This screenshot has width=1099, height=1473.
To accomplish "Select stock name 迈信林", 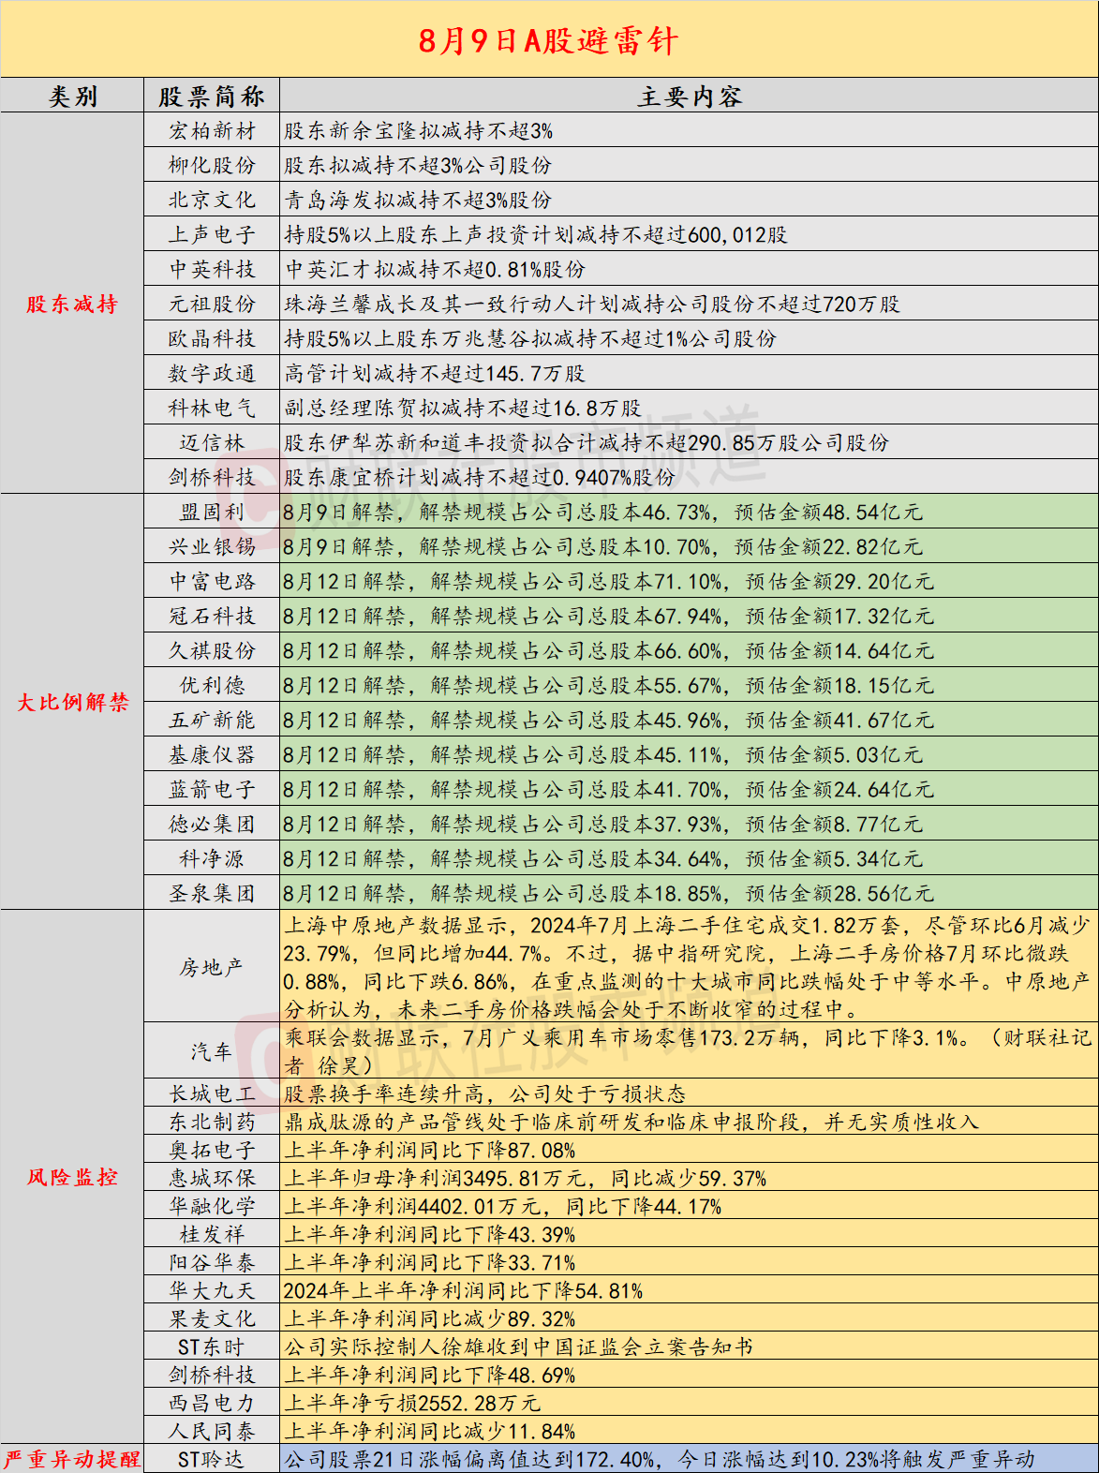I will point(212,443).
